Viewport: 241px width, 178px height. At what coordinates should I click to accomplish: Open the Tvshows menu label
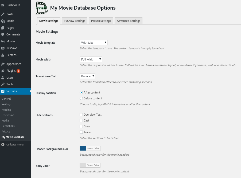[12, 48]
